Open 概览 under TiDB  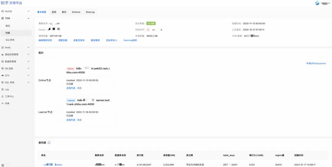pos(8,26)
